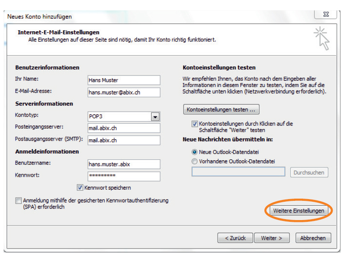
Task: Enable SPA authentication checkbox
Action: (x=18, y=201)
